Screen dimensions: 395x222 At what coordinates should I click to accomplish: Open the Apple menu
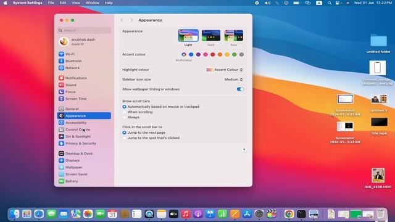tap(6, 3)
